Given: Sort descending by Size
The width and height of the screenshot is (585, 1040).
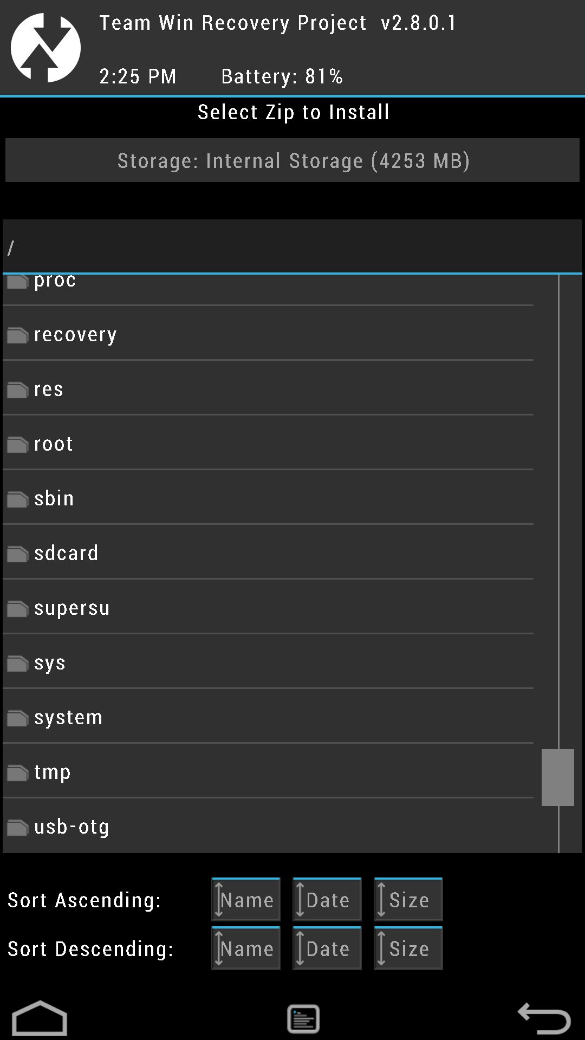Looking at the screenshot, I should (x=408, y=948).
